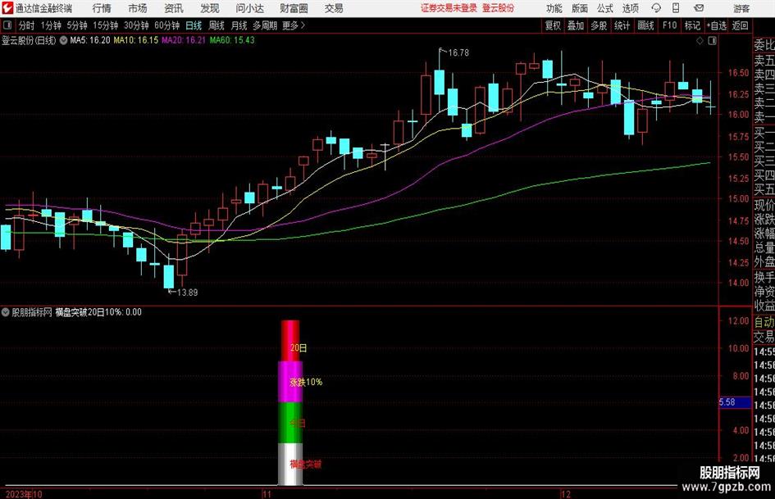Click the 游客 user label
The width and height of the screenshot is (775, 499).
click(x=741, y=8)
